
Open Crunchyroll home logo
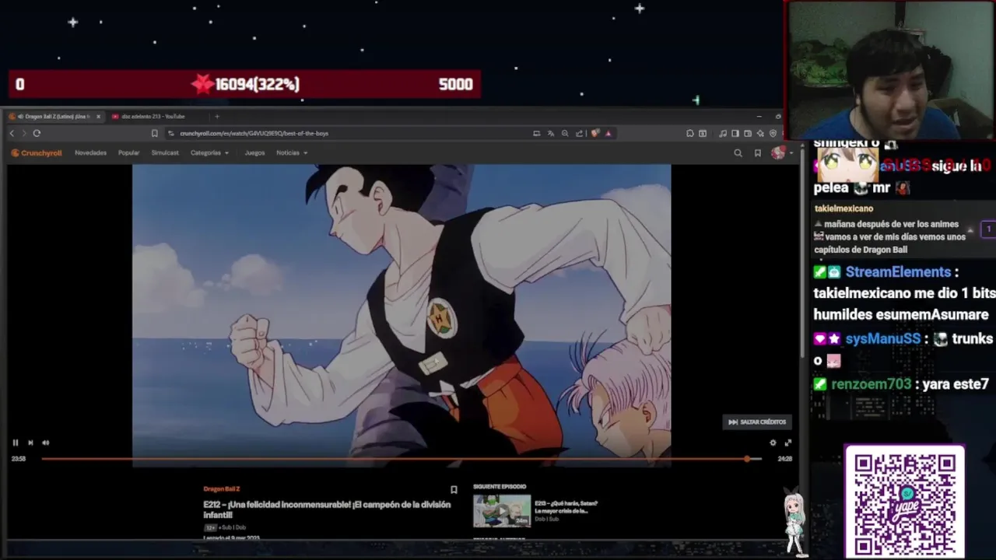click(37, 153)
